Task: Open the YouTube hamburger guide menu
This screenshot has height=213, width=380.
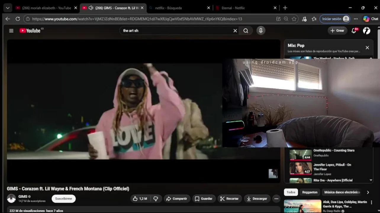Action: pos(11,30)
